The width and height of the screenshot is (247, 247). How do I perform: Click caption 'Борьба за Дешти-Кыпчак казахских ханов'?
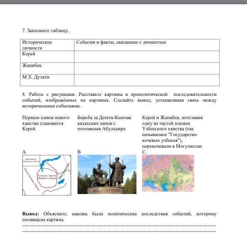point(104,123)
